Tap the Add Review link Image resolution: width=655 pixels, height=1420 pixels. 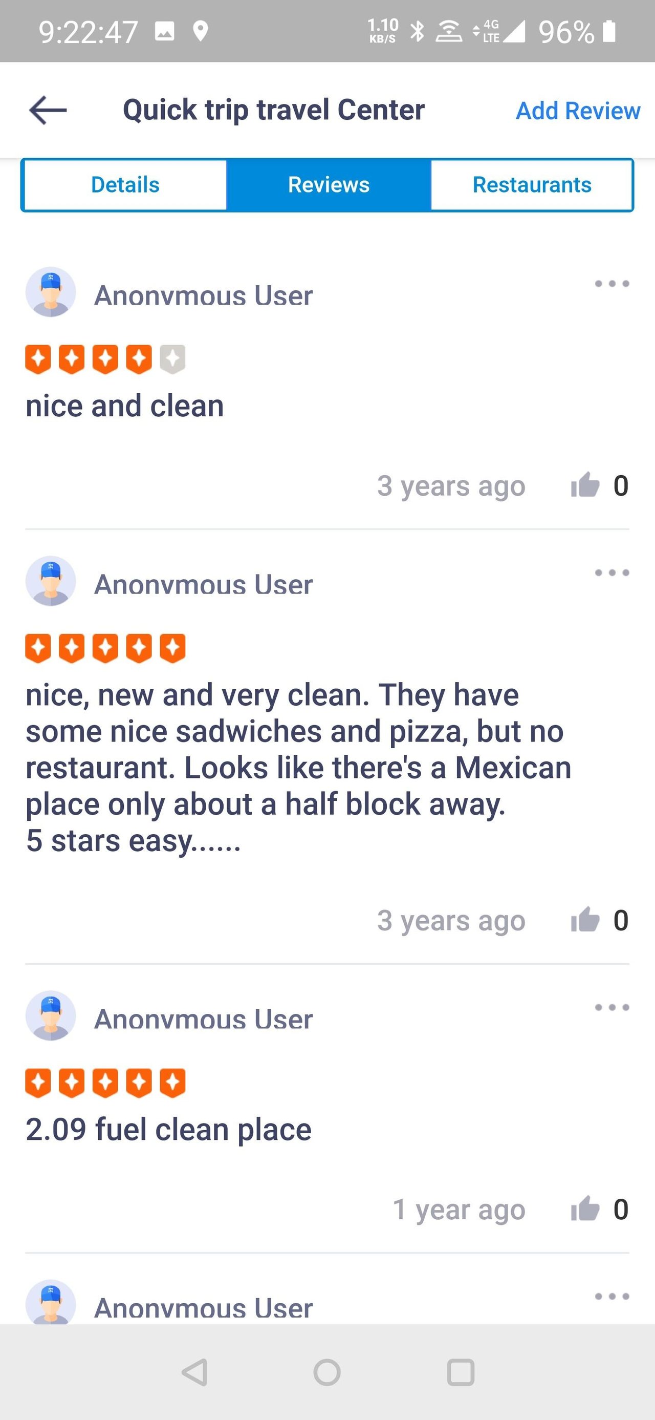pyautogui.click(x=578, y=111)
